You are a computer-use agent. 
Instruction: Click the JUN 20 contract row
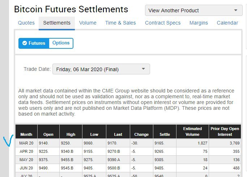pos(26,169)
